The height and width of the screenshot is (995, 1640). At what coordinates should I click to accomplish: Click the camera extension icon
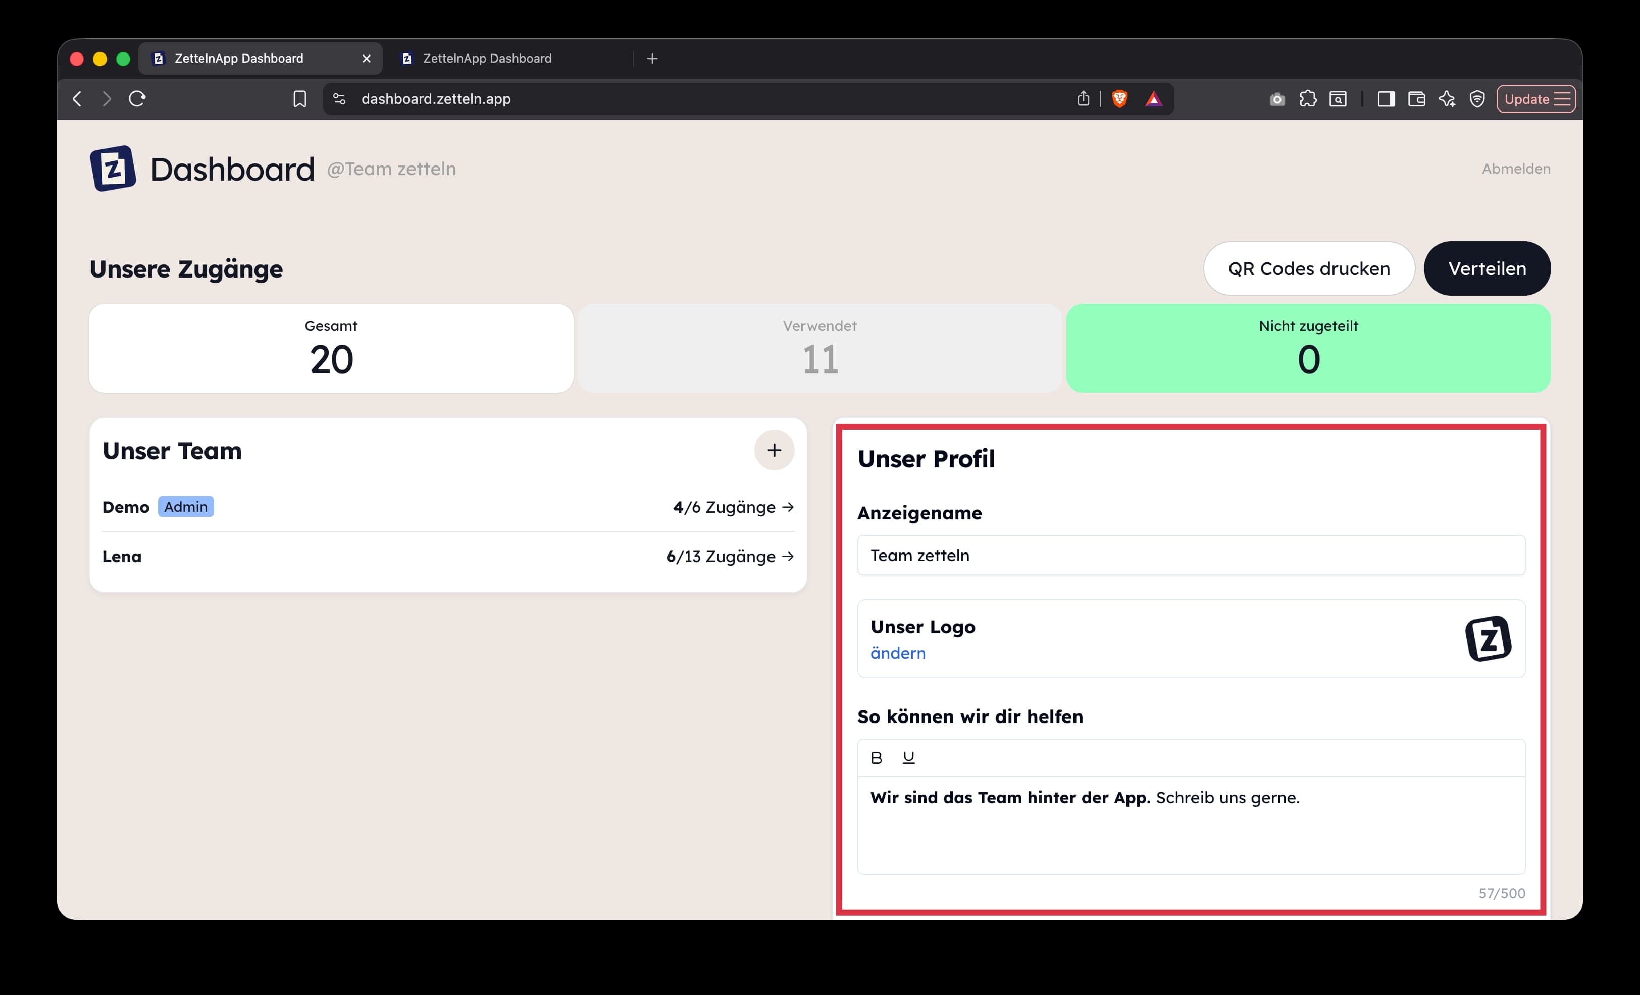click(x=1276, y=99)
